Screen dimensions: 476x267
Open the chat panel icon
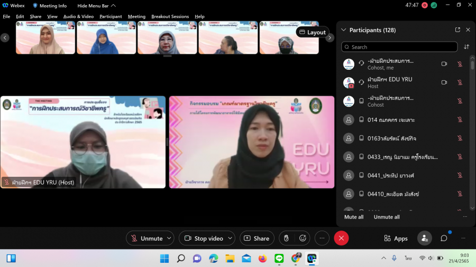tap(444, 239)
